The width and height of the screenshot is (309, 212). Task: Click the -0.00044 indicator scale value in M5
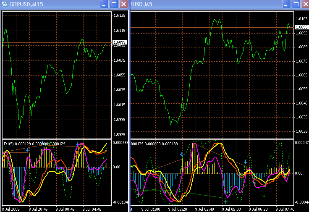302,202
